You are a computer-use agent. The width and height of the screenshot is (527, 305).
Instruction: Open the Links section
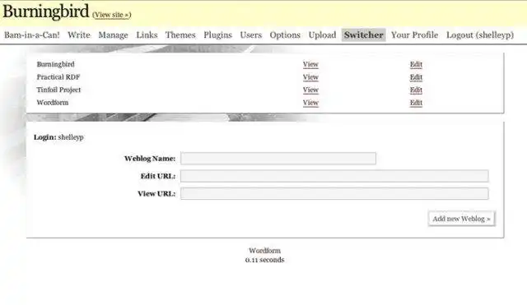pyautogui.click(x=147, y=35)
